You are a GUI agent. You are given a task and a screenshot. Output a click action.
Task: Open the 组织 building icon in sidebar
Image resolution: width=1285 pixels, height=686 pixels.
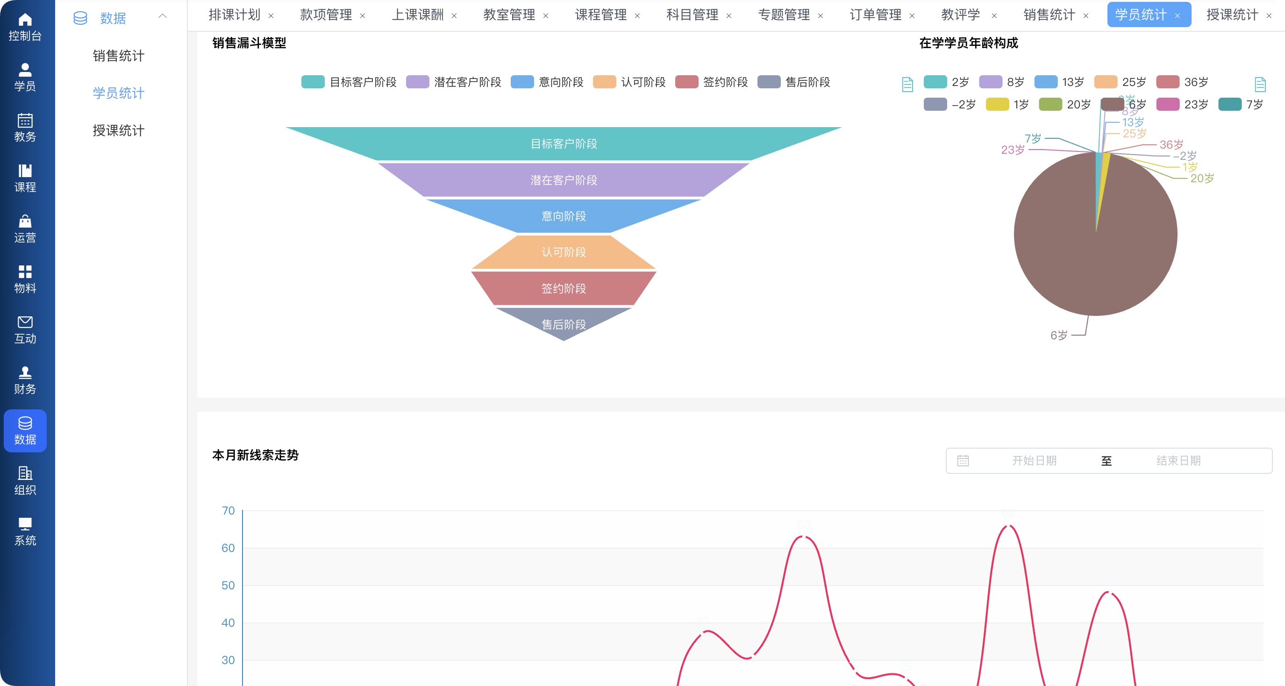[25, 473]
